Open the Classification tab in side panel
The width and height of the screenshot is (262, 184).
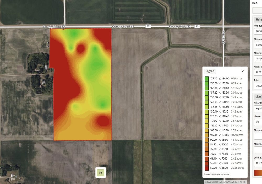pyautogui.click(x=258, y=97)
